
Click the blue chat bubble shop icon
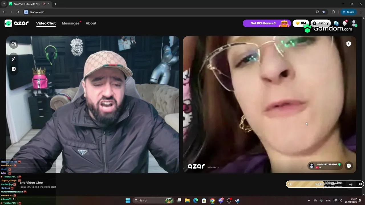coord(336,23)
